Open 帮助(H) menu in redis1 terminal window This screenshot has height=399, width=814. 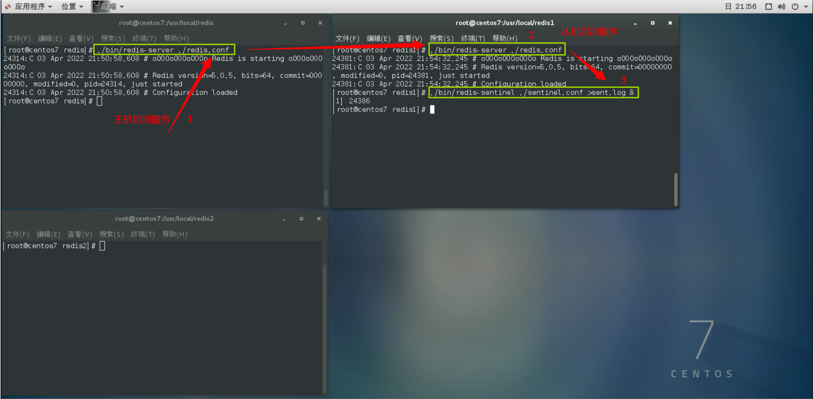tap(505, 38)
